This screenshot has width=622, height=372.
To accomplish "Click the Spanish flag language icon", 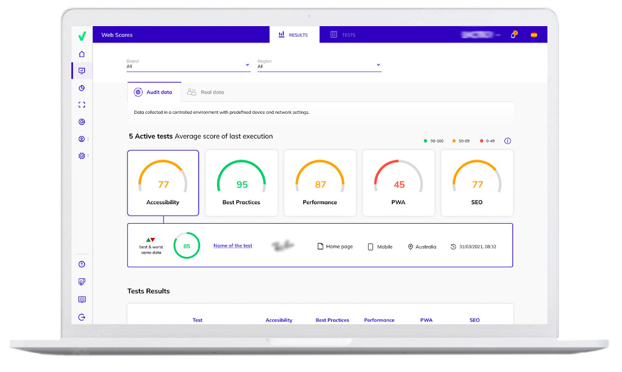I will pos(534,35).
